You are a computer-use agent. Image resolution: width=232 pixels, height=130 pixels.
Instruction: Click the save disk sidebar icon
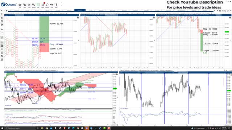[2, 21]
